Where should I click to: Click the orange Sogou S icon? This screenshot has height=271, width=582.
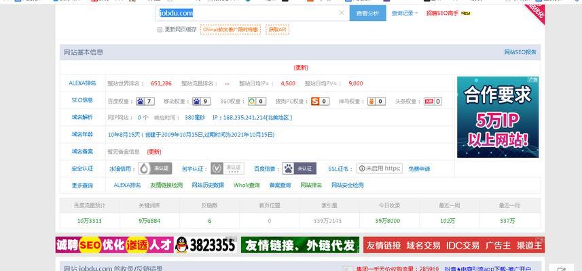click(x=315, y=101)
